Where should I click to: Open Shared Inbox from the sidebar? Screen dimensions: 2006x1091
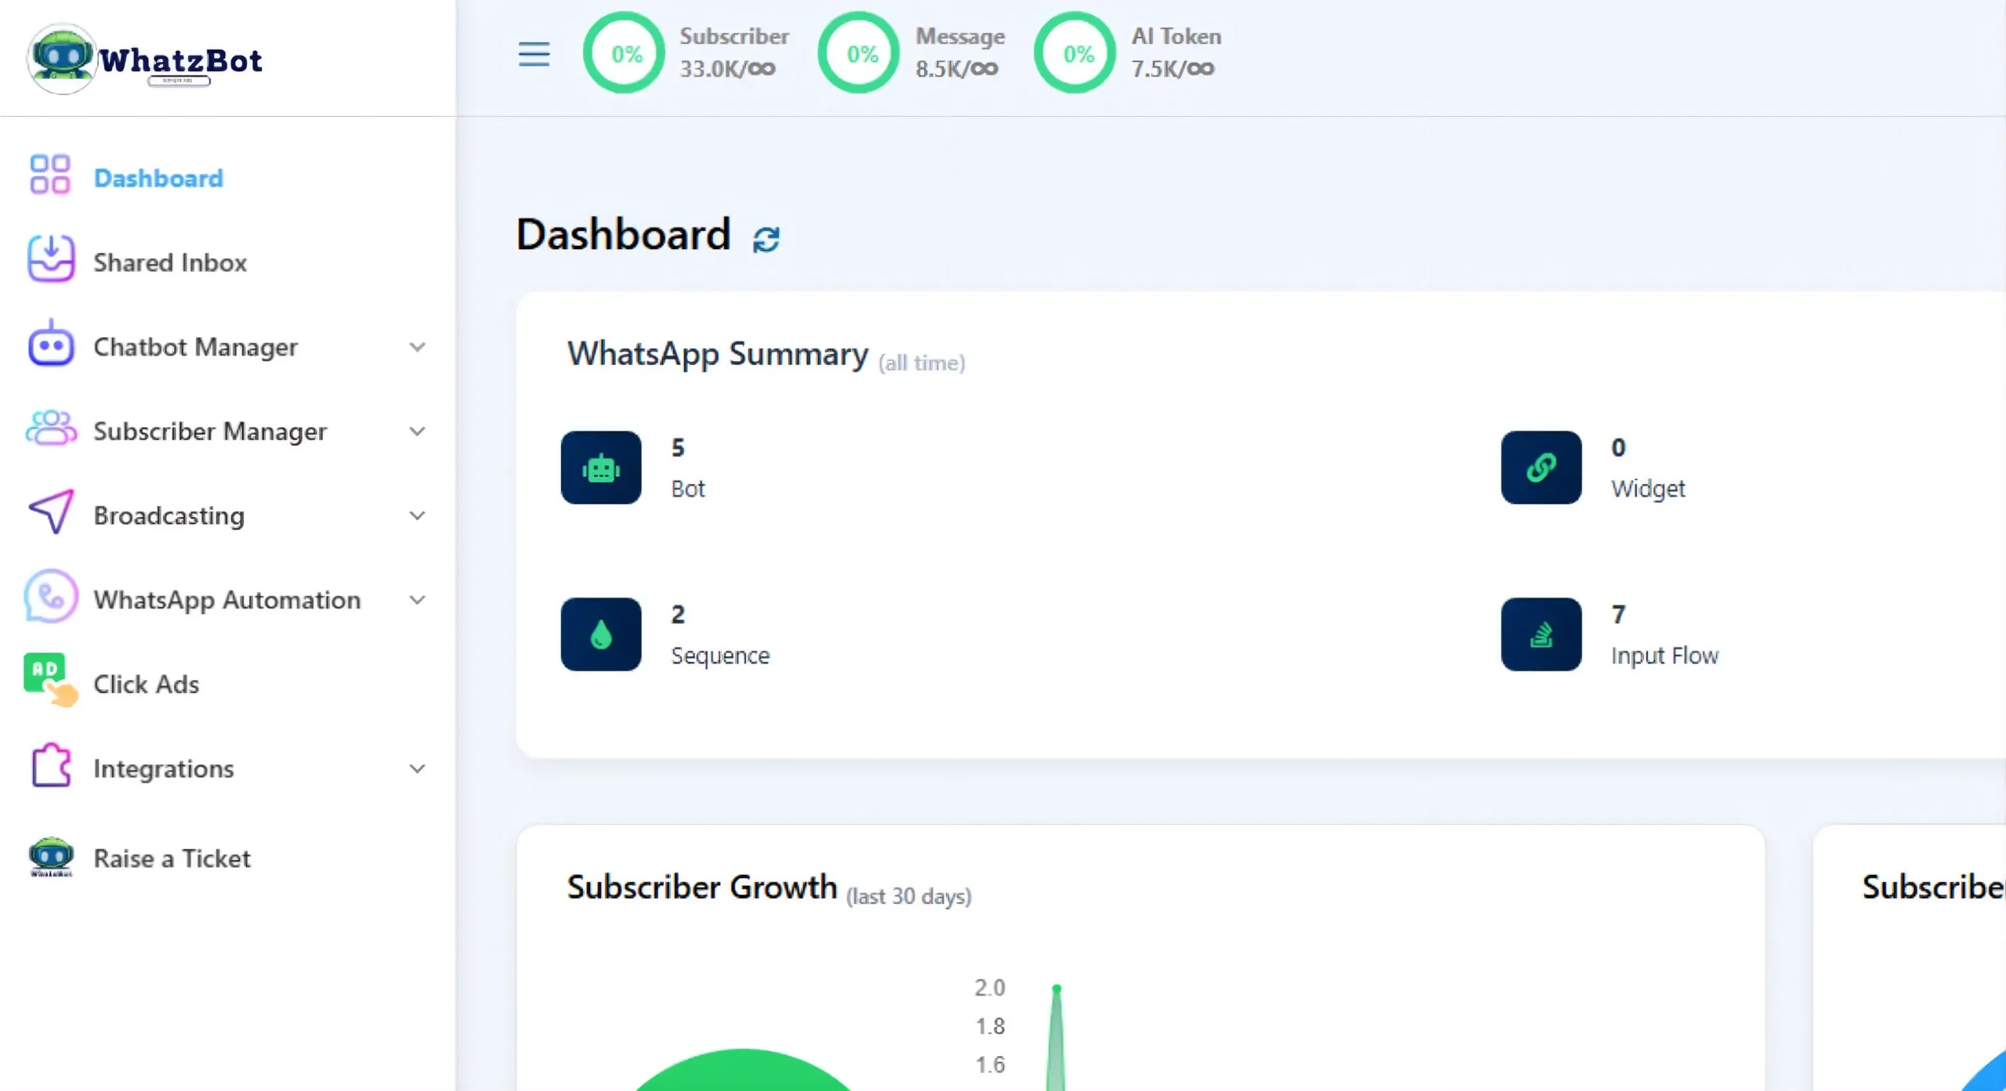170,262
